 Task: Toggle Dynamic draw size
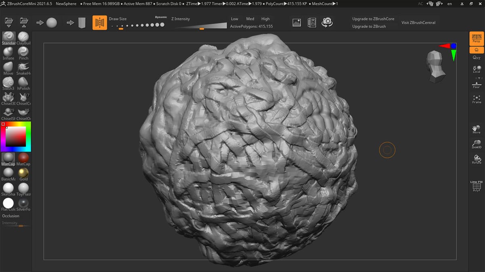click(161, 17)
